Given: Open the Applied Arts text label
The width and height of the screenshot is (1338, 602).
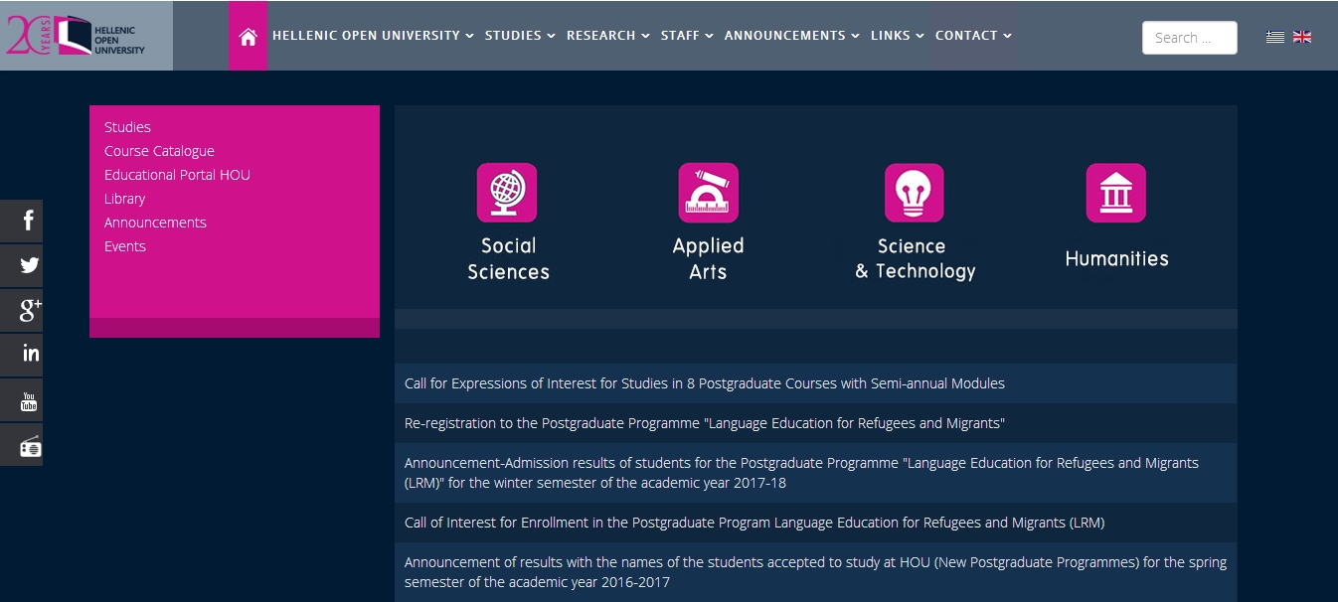Looking at the screenshot, I should tap(708, 258).
